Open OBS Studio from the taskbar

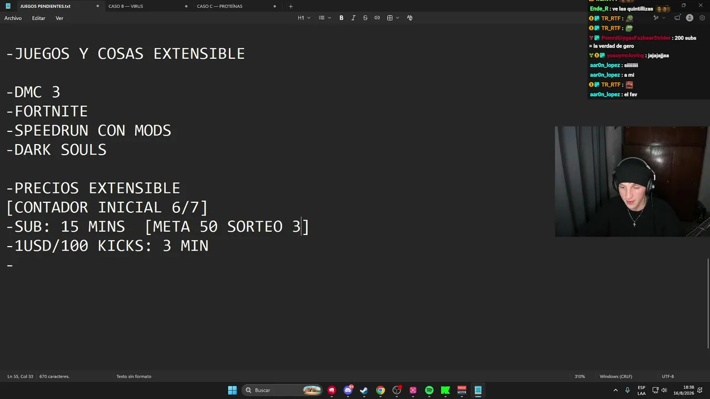click(x=397, y=390)
